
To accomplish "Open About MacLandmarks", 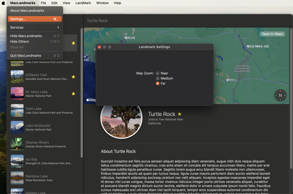I will pyautogui.click(x=35, y=11).
